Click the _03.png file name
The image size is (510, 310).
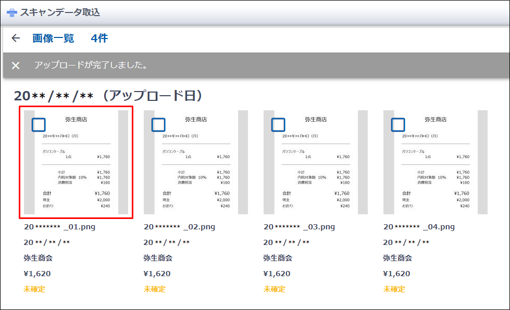click(x=299, y=227)
